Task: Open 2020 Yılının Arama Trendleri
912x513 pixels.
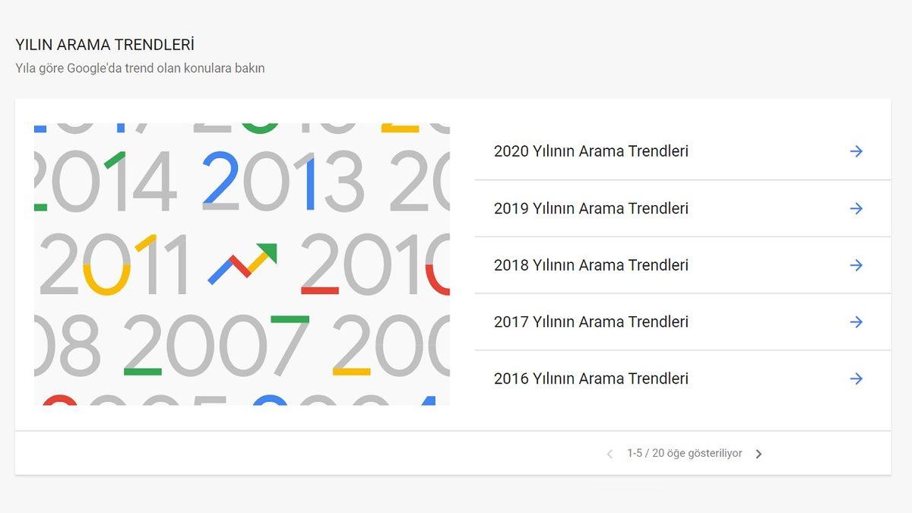Action: pos(591,150)
